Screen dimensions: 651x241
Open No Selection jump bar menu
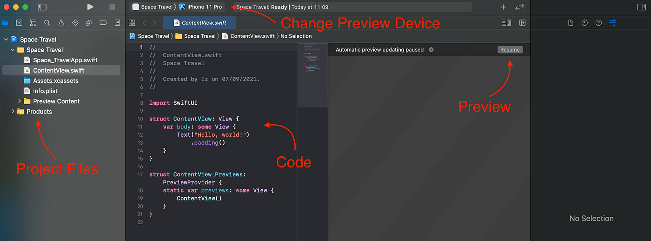click(x=296, y=36)
